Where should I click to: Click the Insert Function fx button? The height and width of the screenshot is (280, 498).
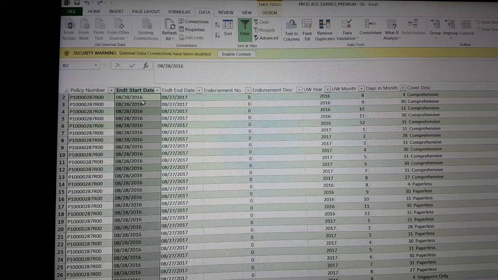tap(146, 66)
